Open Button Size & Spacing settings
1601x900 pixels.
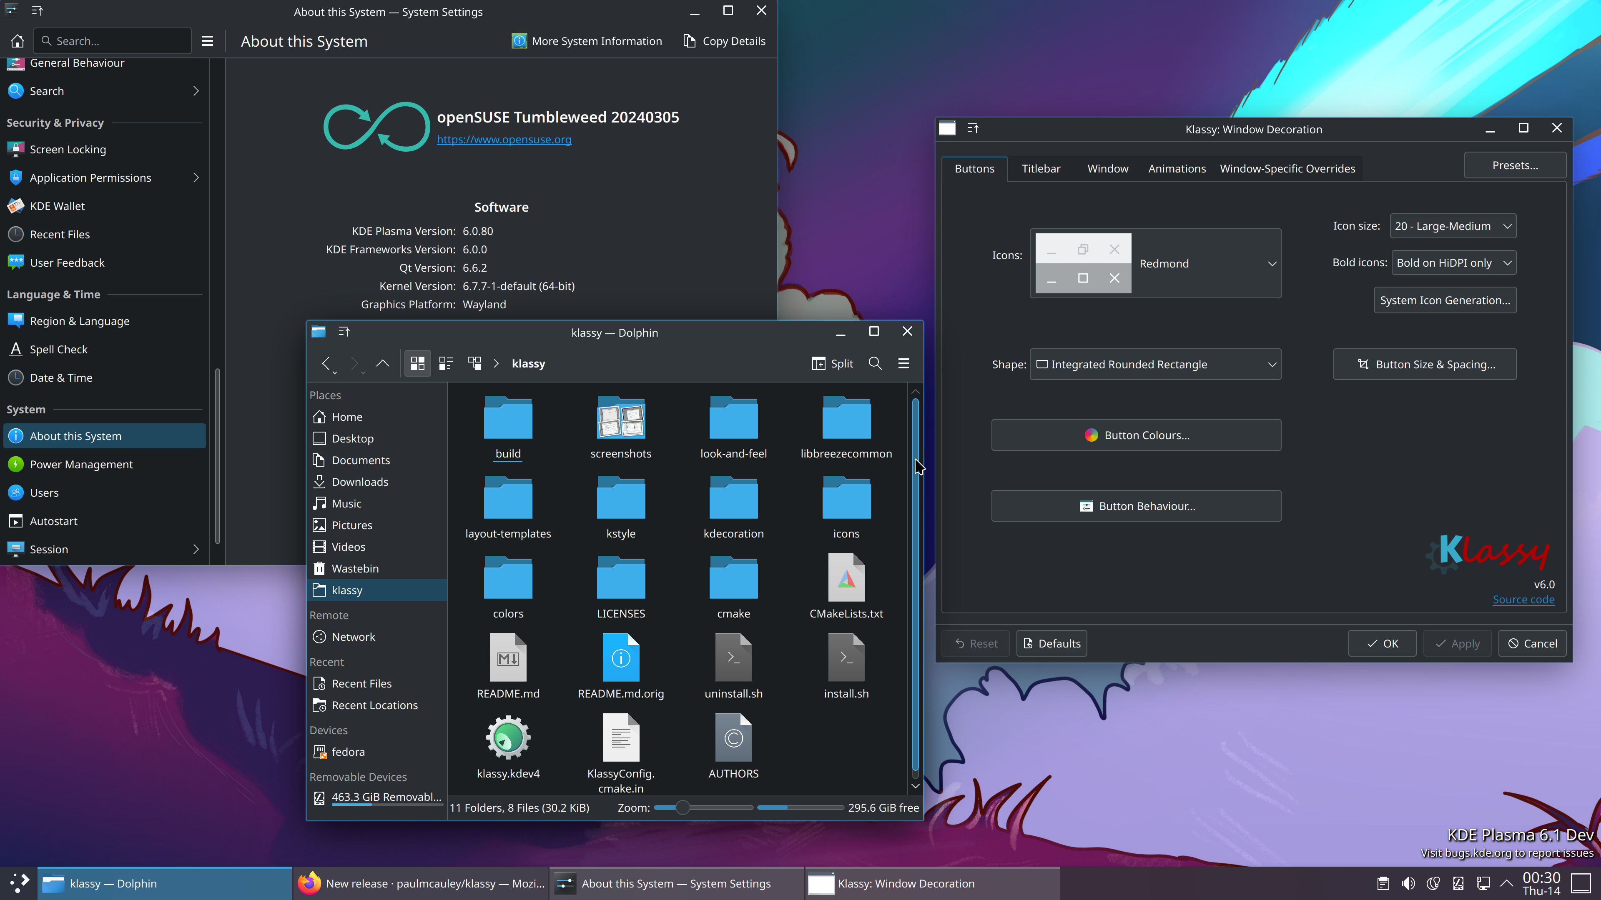(1425, 364)
